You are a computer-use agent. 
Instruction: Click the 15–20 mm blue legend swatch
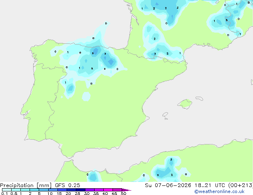point(62,190)
